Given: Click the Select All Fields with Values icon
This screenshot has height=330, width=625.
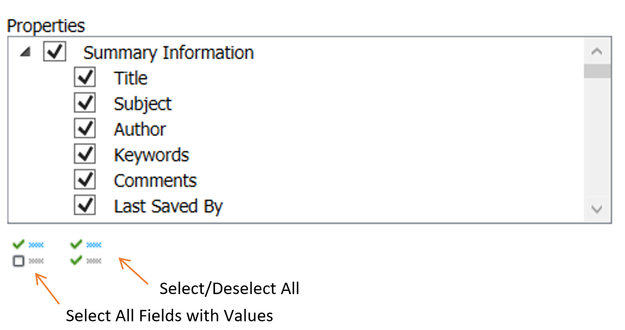Looking at the screenshot, I should [28, 253].
